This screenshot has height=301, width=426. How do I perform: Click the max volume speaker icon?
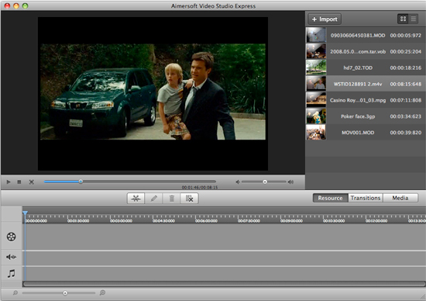pos(290,182)
